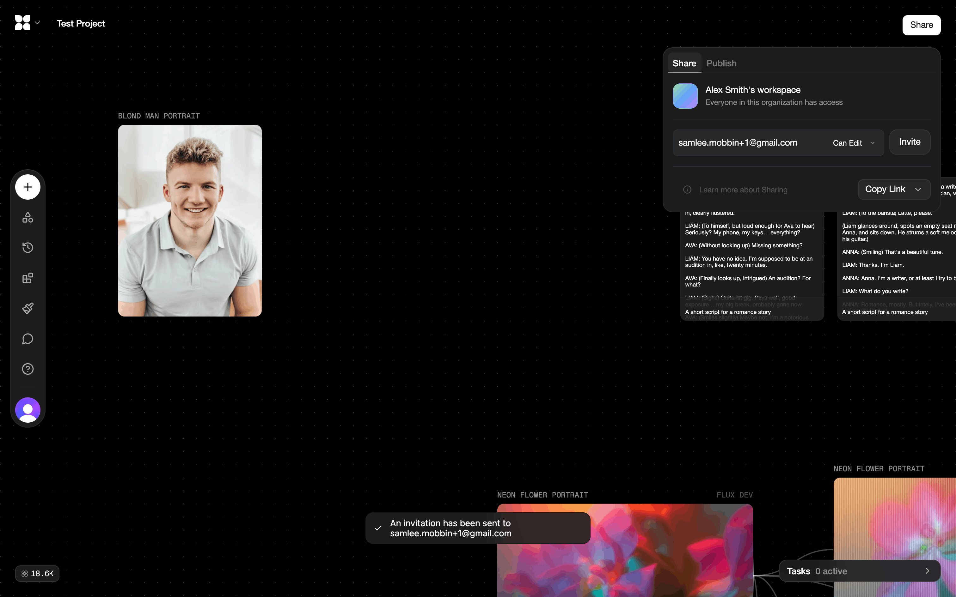This screenshot has height=597, width=956.
Task: Switch to the Publish tab
Action: tap(721, 63)
